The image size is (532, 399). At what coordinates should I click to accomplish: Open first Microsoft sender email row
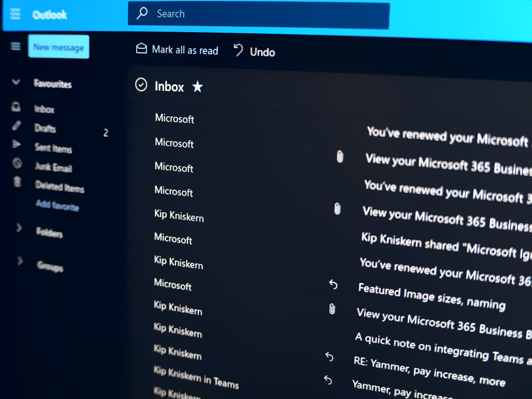pyautogui.click(x=175, y=118)
